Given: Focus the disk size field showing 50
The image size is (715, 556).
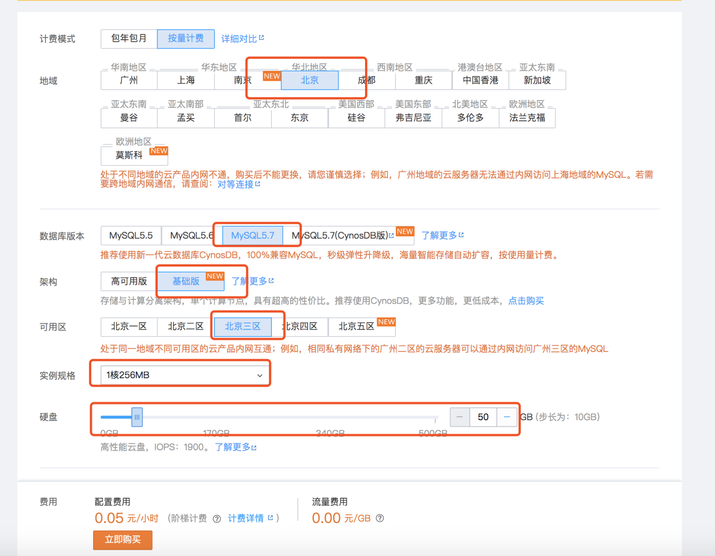Looking at the screenshot, I should (x=483, y=417).
